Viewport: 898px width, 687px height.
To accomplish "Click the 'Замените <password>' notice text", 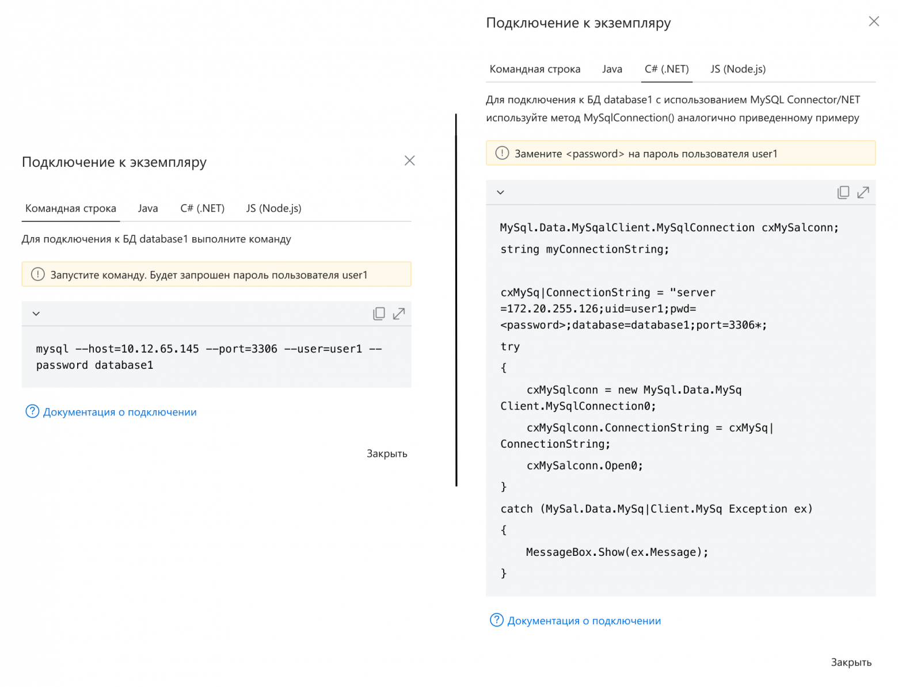I will click(x=646, y=154).
